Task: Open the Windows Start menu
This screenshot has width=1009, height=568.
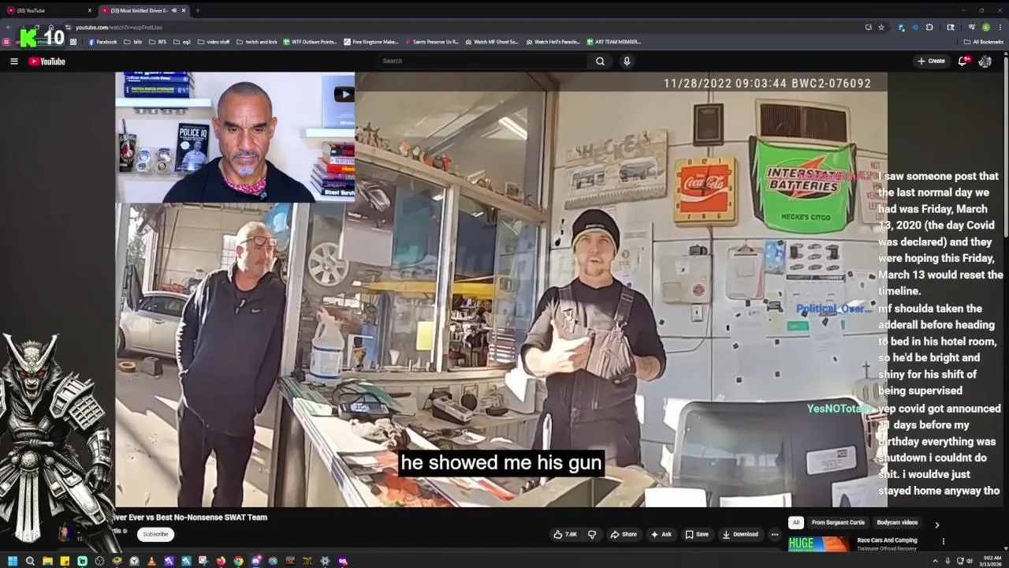Action: coord(12,561)
